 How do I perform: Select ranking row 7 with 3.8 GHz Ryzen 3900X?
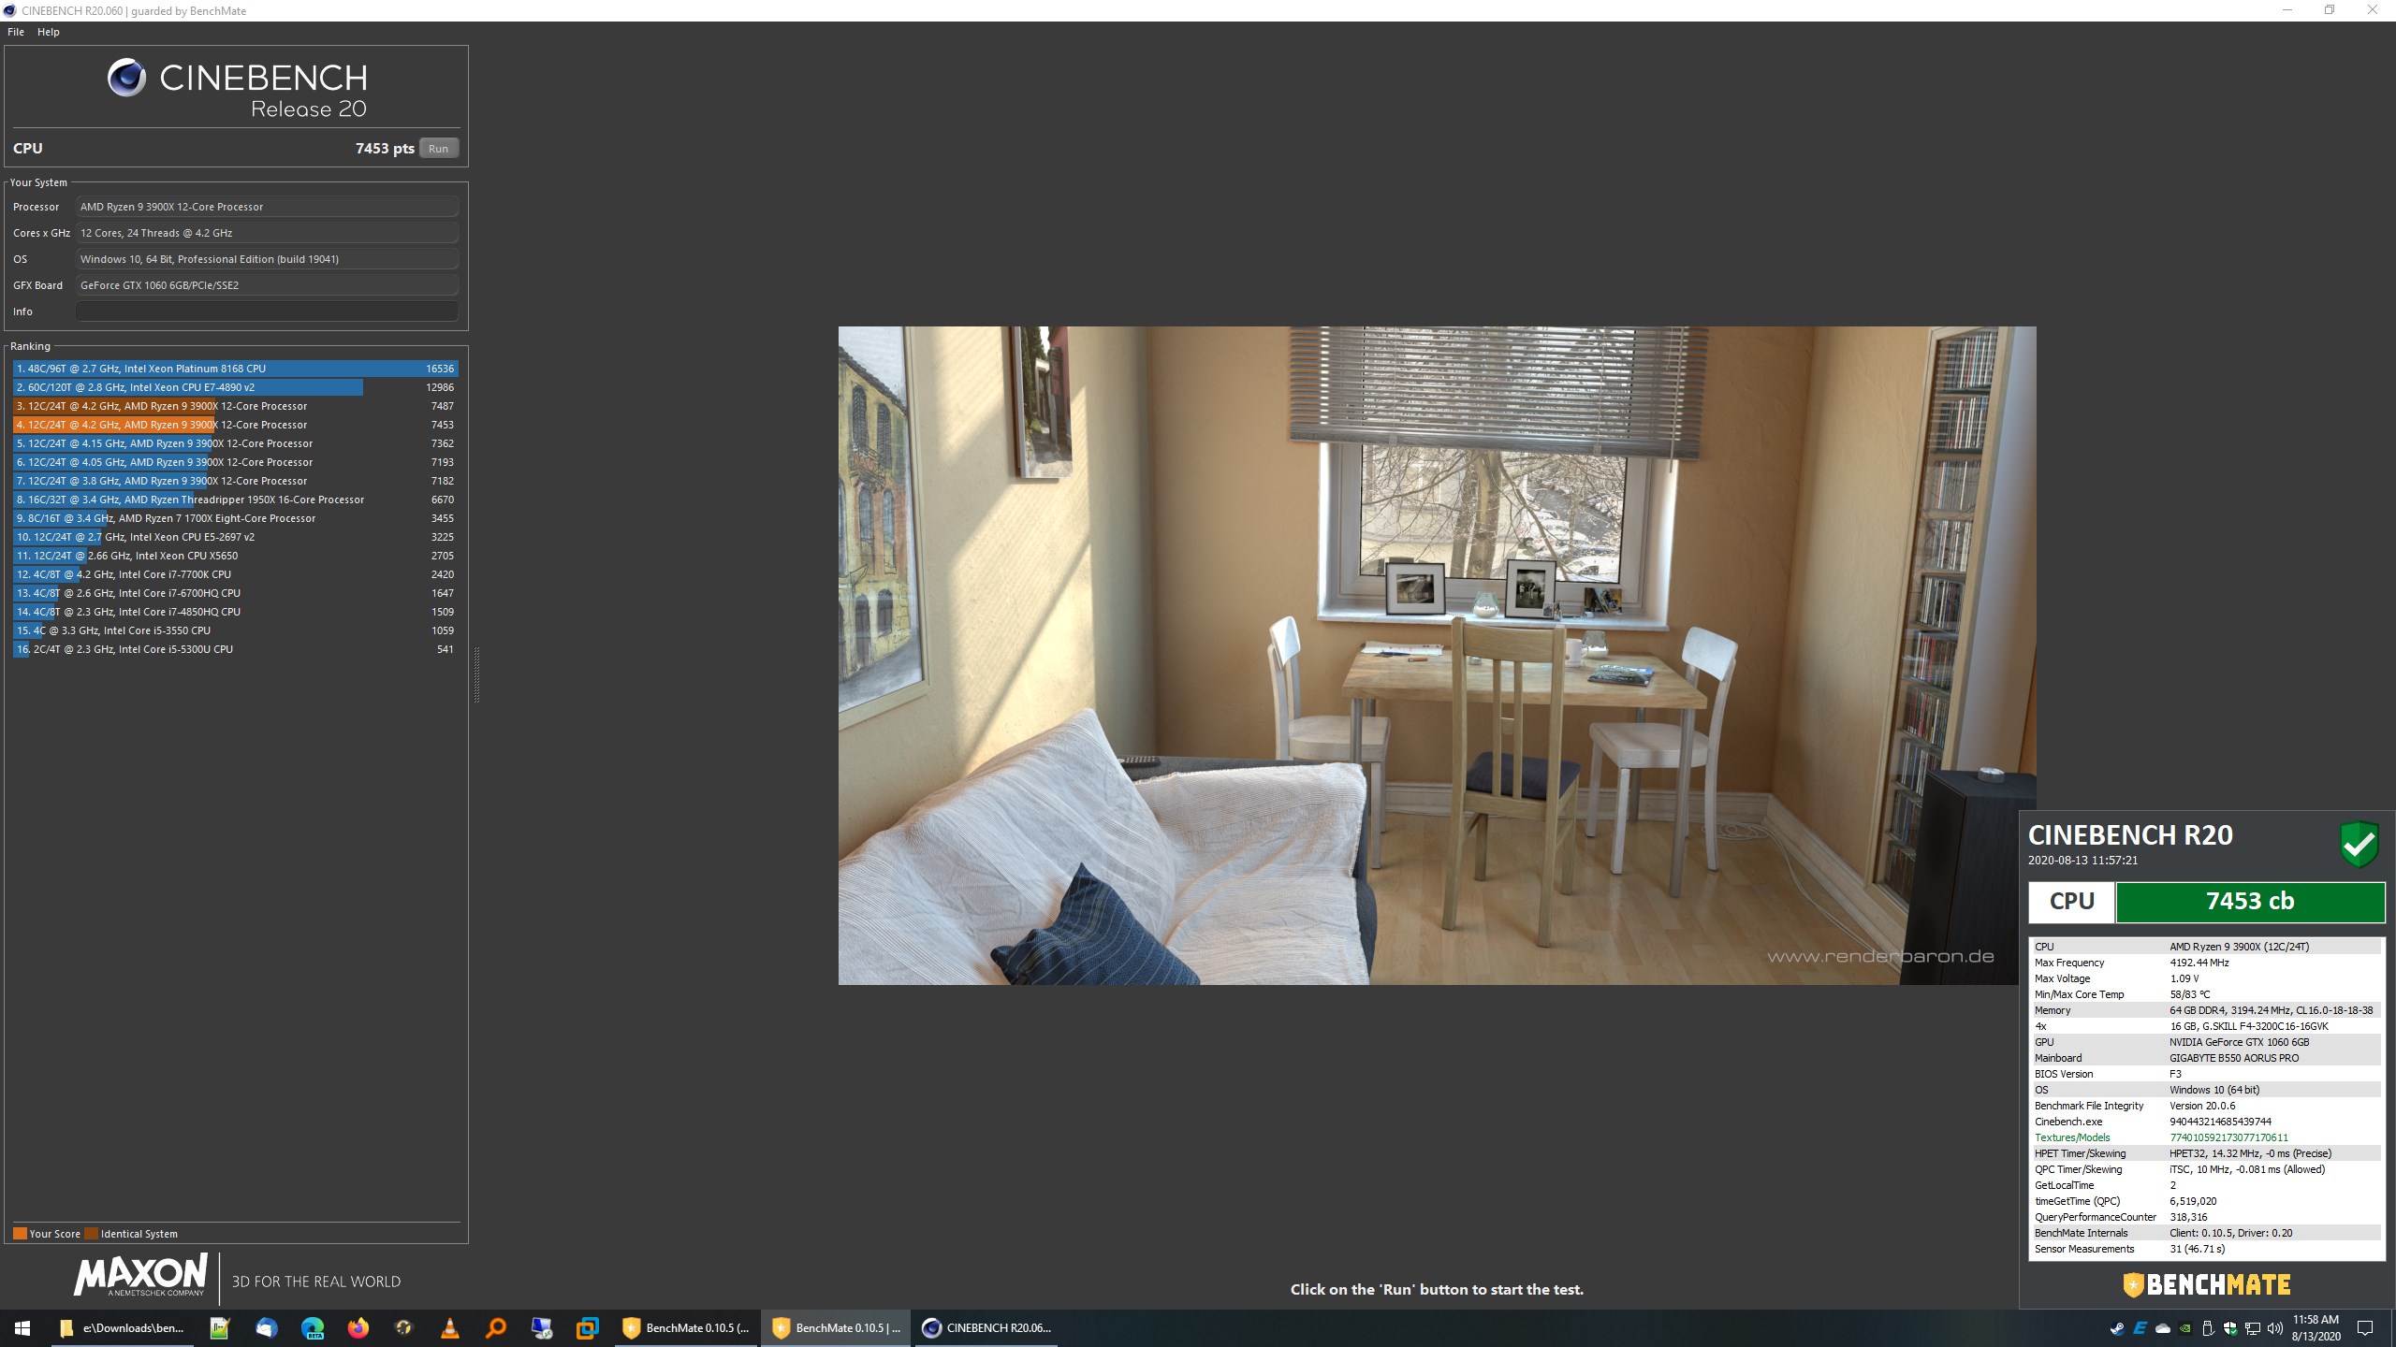click(x=235, y=481)
